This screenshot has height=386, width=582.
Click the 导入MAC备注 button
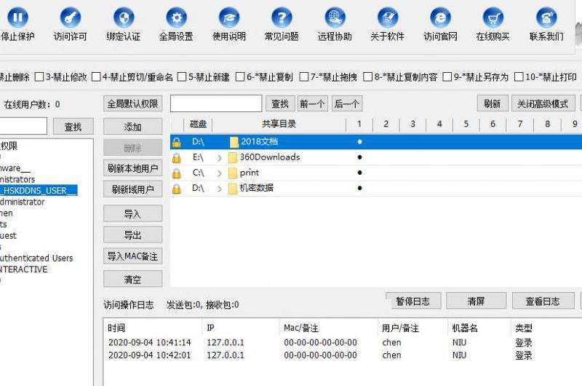click(133, 256)
